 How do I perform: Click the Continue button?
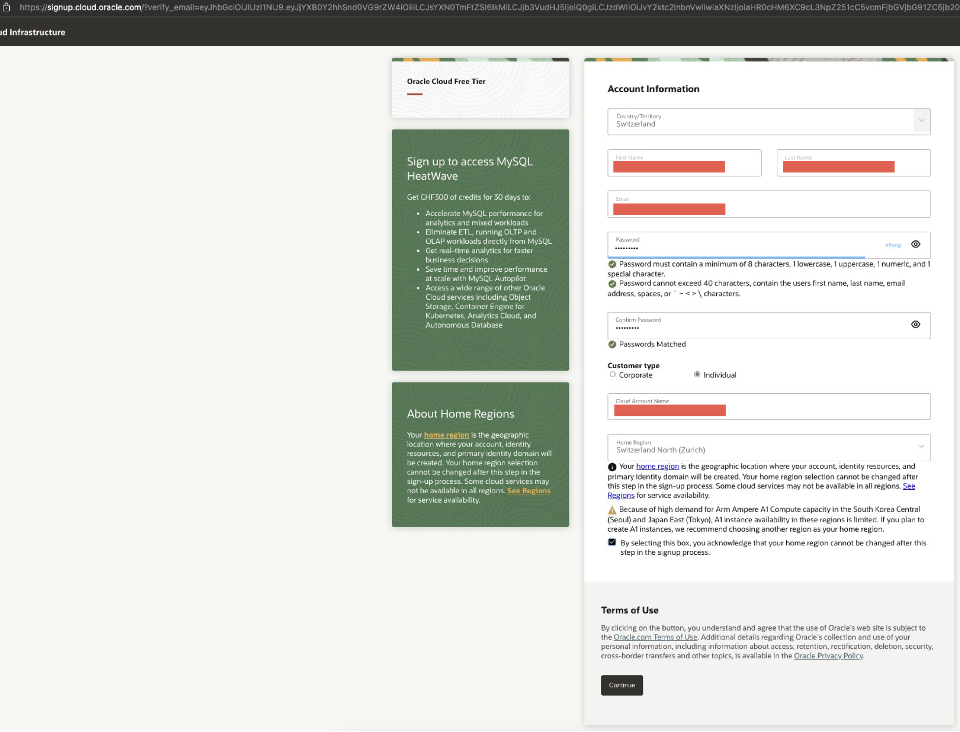tap(622, 685)
